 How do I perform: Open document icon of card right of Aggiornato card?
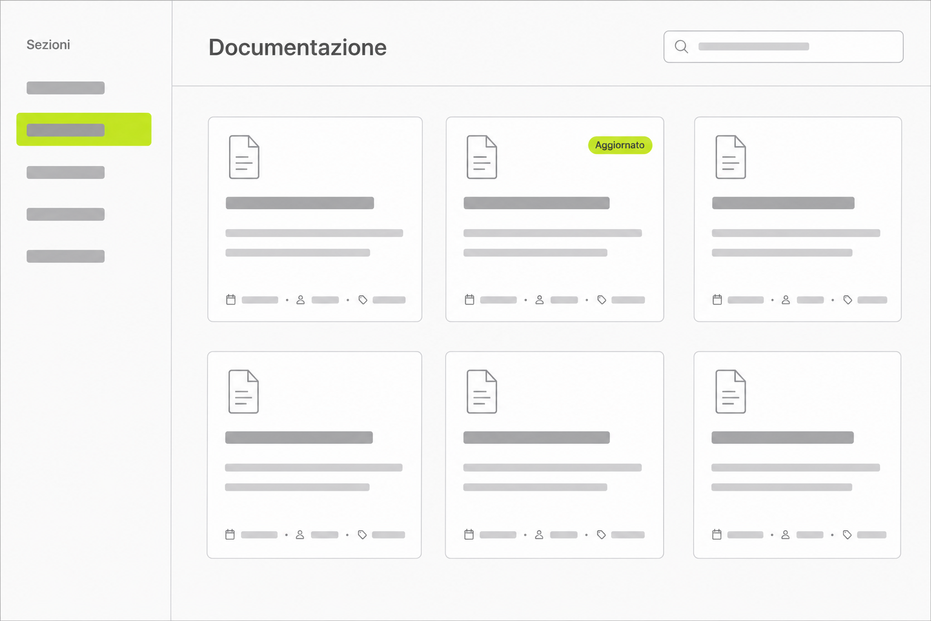click(731, 157)
